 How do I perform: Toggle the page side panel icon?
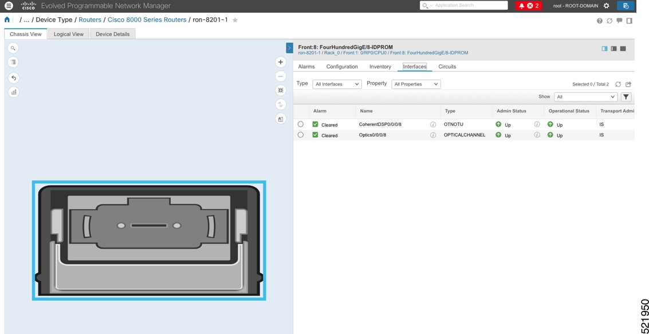pos(629,21)
